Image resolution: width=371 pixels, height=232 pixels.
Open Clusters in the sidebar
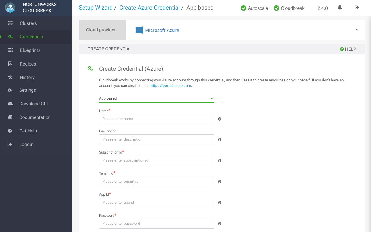coord(28,23)
